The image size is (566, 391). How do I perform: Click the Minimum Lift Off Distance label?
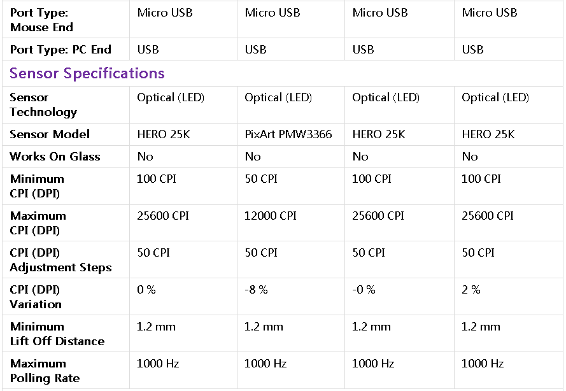click(x=57, y=334)
